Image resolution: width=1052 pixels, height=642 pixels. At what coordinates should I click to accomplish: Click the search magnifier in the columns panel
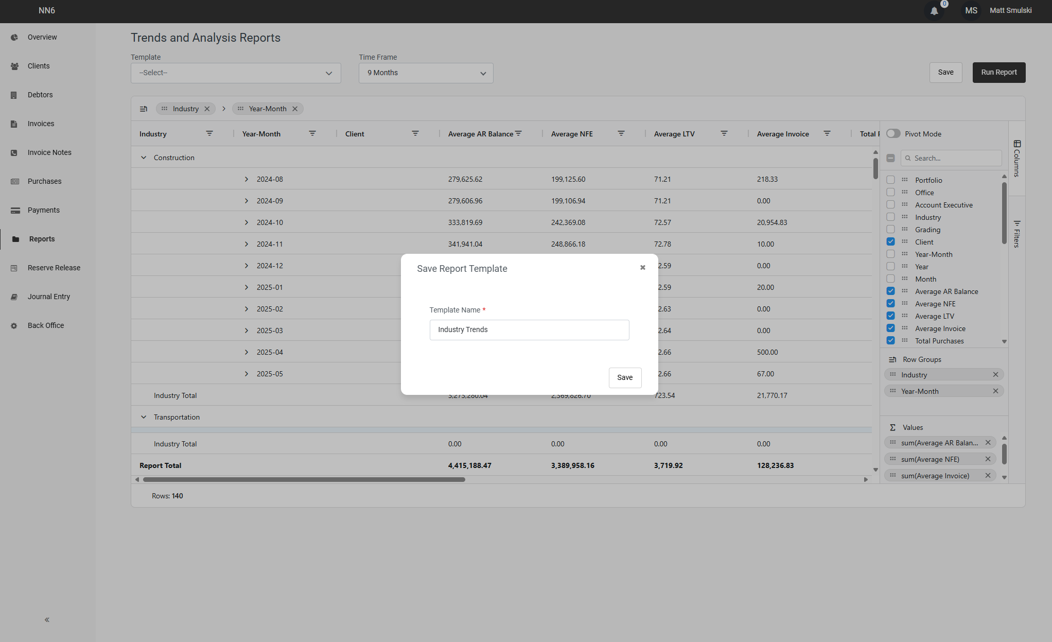pos(908,158)
